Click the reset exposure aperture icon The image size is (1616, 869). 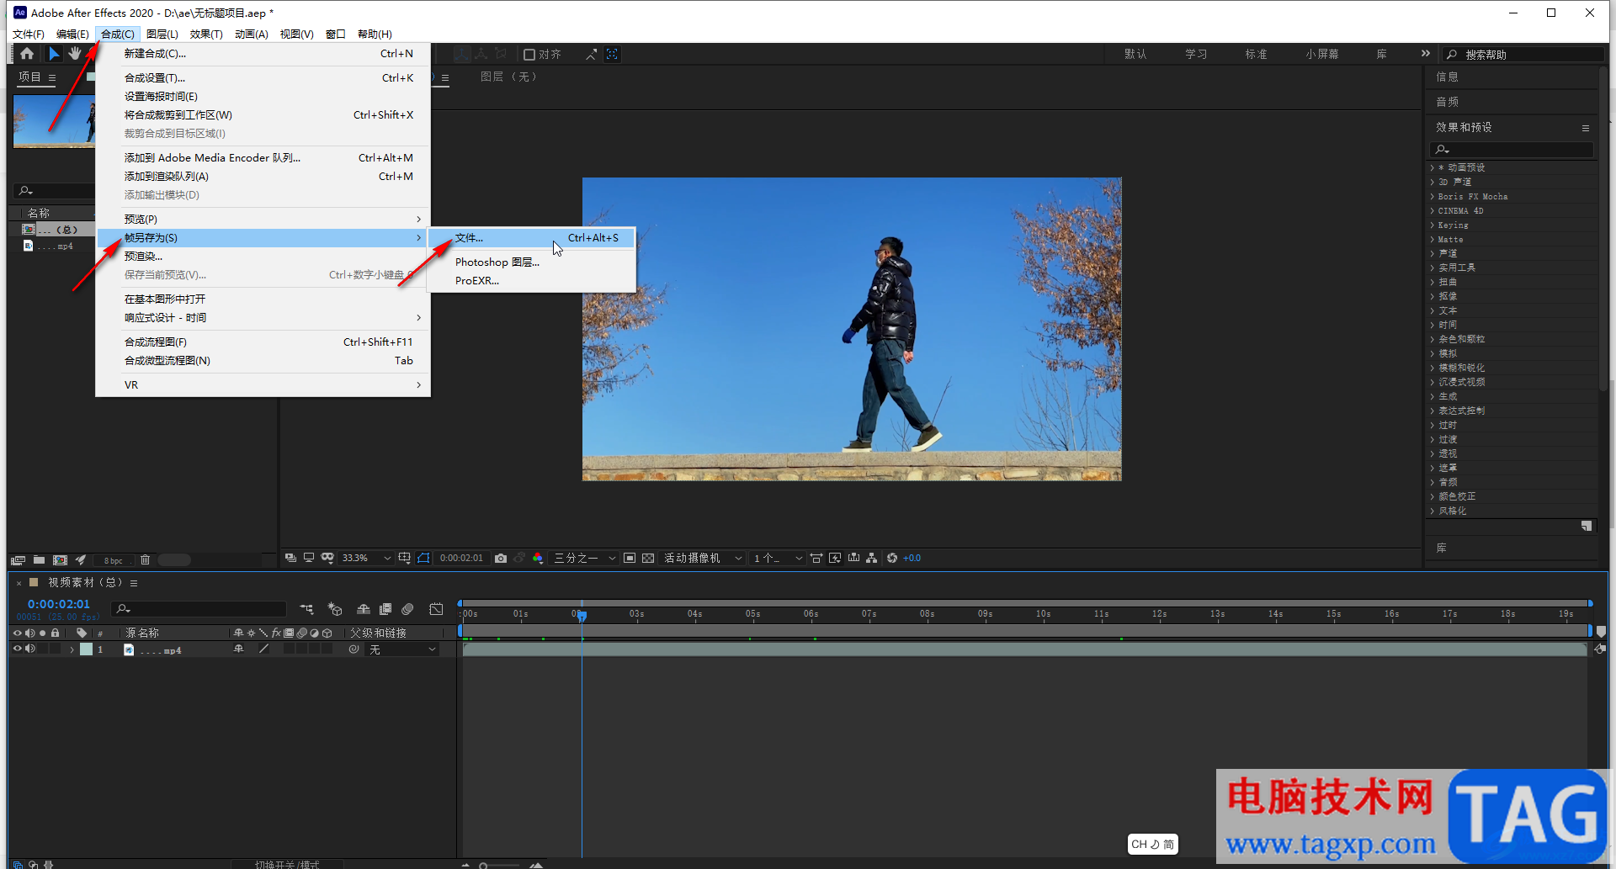(x=892, y=558)
